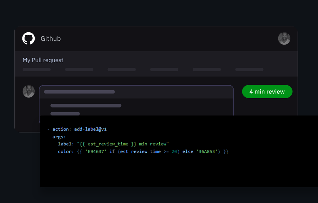Click the "args:" line in the code
318x203 pixels.
(x=59, y=136)
